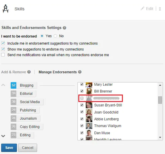This screenshot has height=154, width=165.
Task: Click the Dan Muse name
Action: (102, 133)
